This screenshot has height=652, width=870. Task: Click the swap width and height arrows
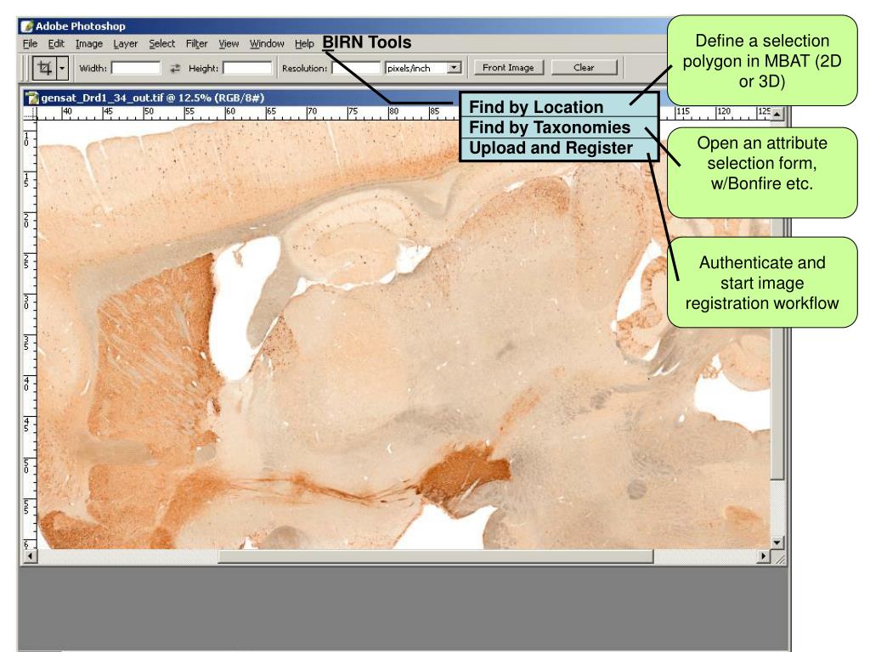point(175,68)
